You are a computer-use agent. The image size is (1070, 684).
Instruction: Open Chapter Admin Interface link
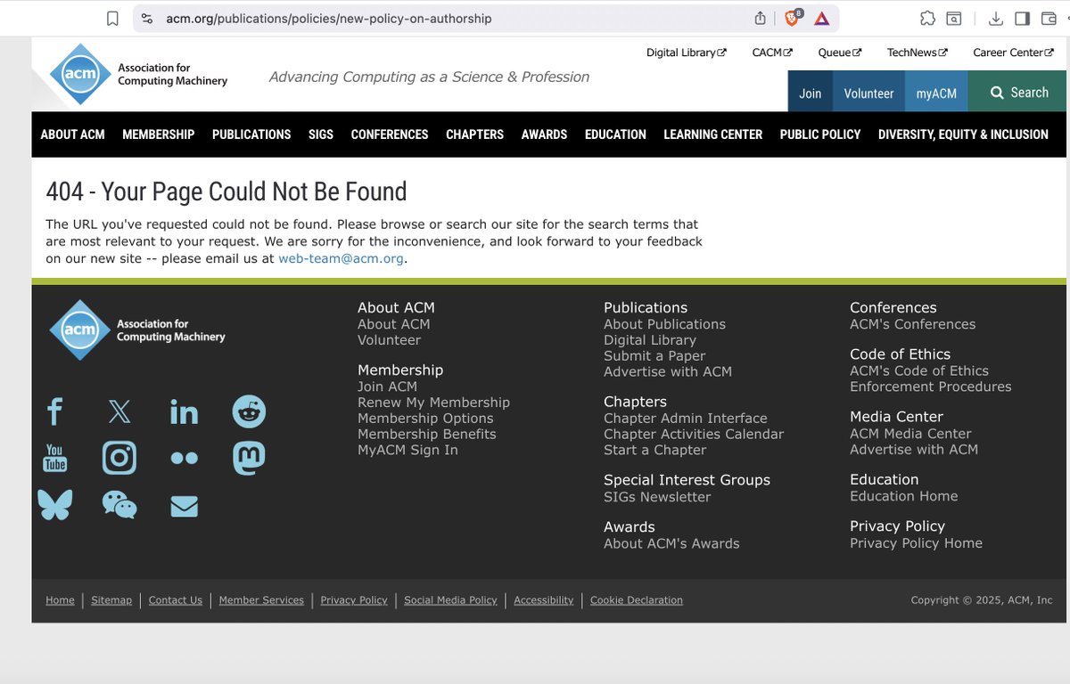[x=686, y=419]
